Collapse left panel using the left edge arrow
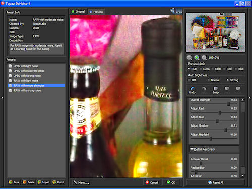Image resolution: width=252 pixels, height=189 pixels. pos(2,97)
